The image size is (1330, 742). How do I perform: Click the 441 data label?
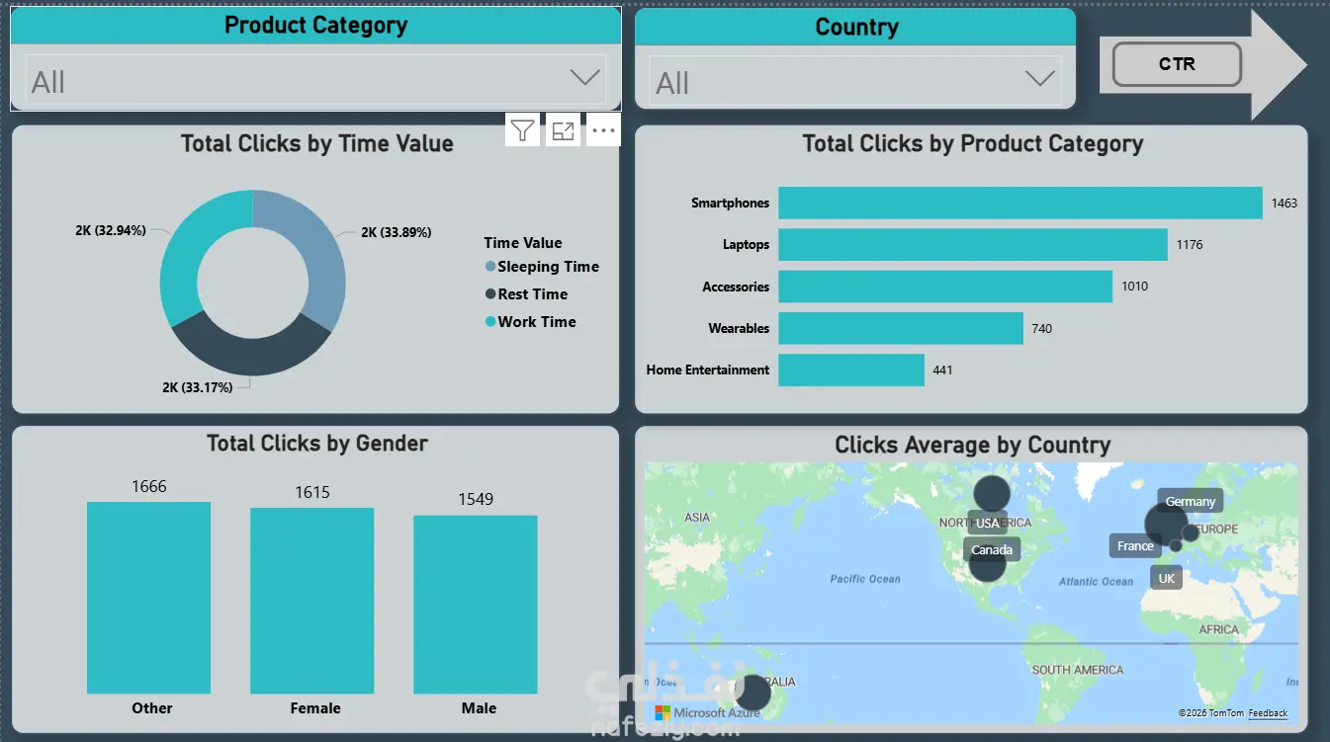tap(942, 371)
